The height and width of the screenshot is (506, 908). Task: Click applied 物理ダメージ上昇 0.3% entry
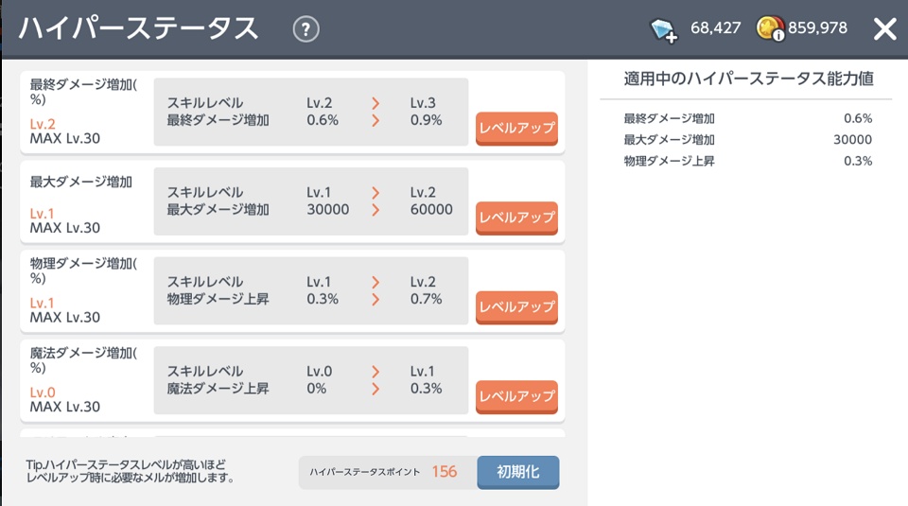point(747,161)
